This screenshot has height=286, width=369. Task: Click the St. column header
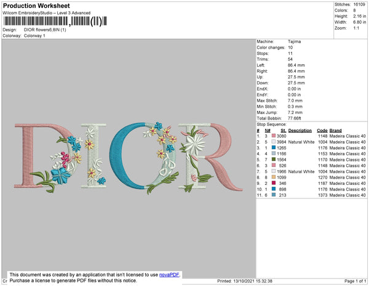pos(284,131)
